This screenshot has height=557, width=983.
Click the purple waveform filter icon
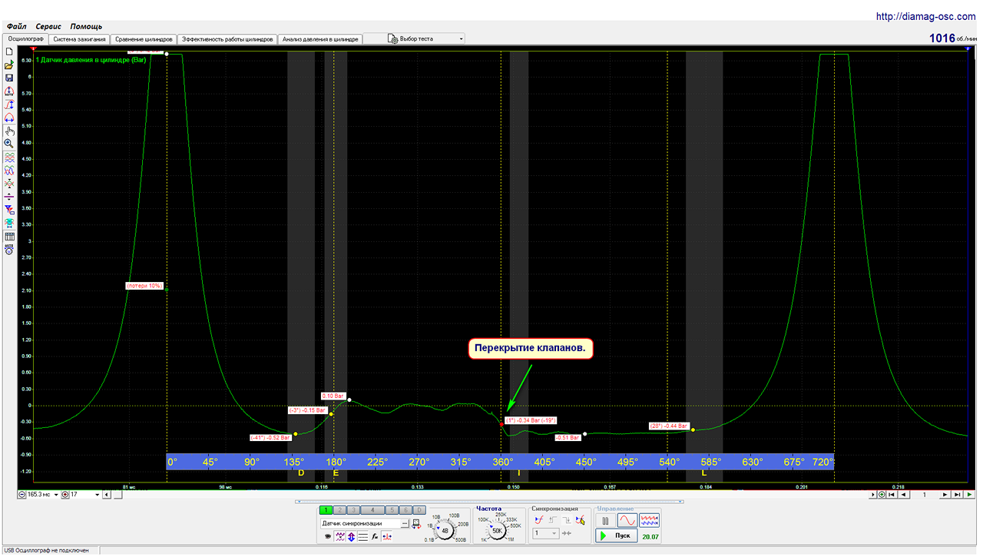339,536
